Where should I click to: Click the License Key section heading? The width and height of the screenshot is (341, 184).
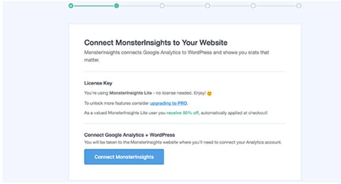[x=98, y=83]
